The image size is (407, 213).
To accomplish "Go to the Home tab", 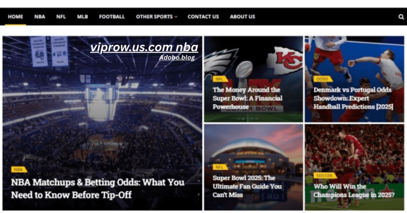I will point(16,17).
